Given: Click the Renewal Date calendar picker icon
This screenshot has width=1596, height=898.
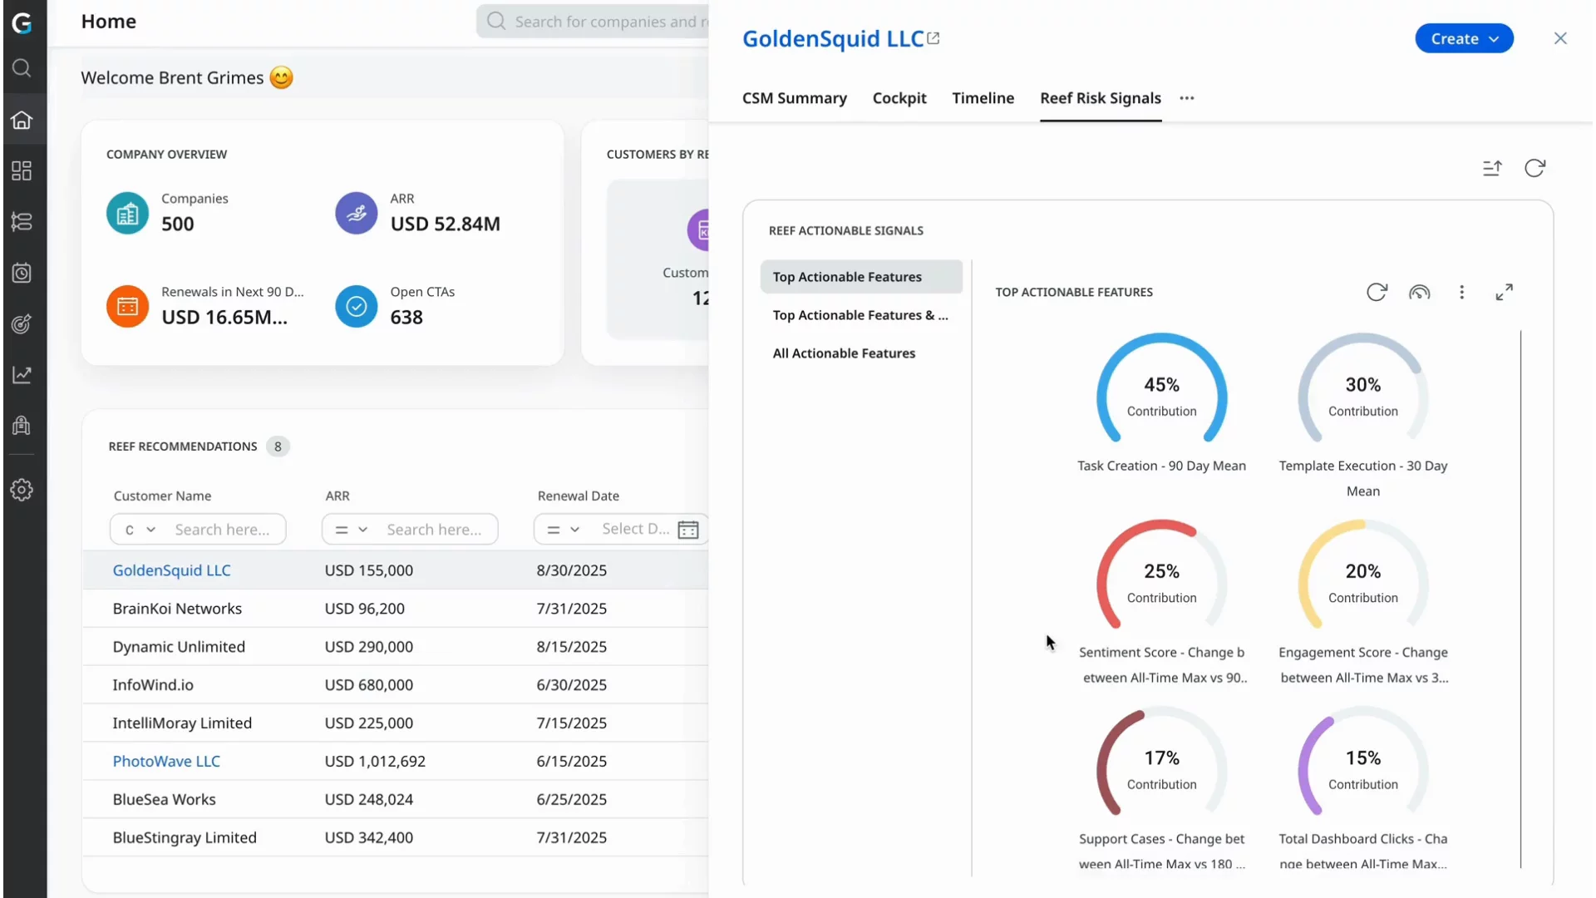Looking at the screenshot, I should point(687,530).
